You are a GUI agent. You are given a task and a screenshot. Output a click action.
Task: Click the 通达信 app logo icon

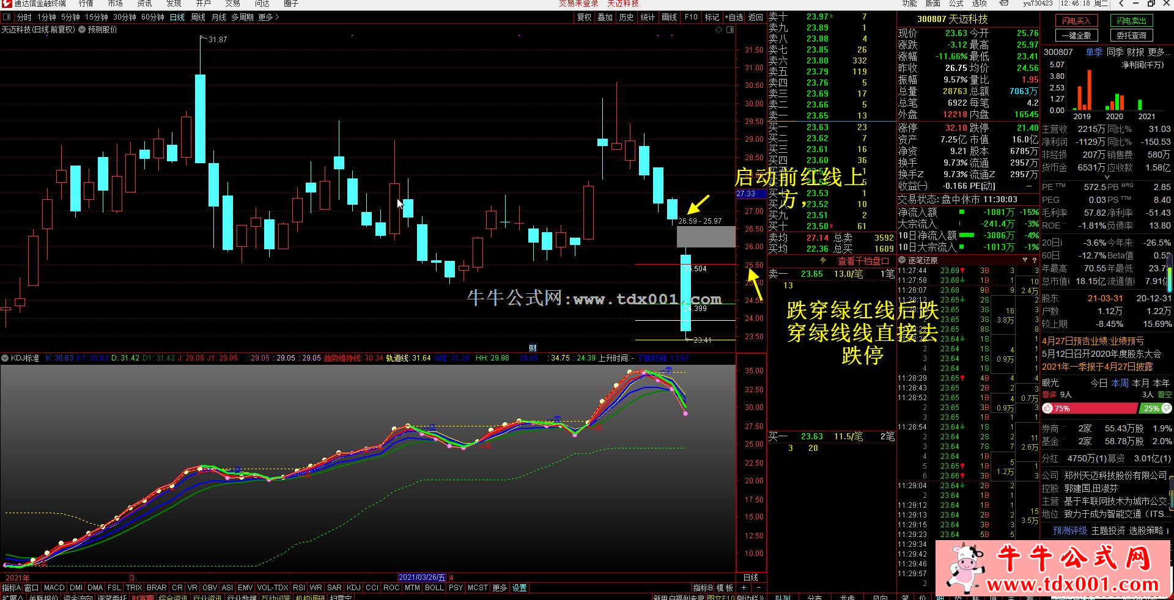click(x=7, y=3)
